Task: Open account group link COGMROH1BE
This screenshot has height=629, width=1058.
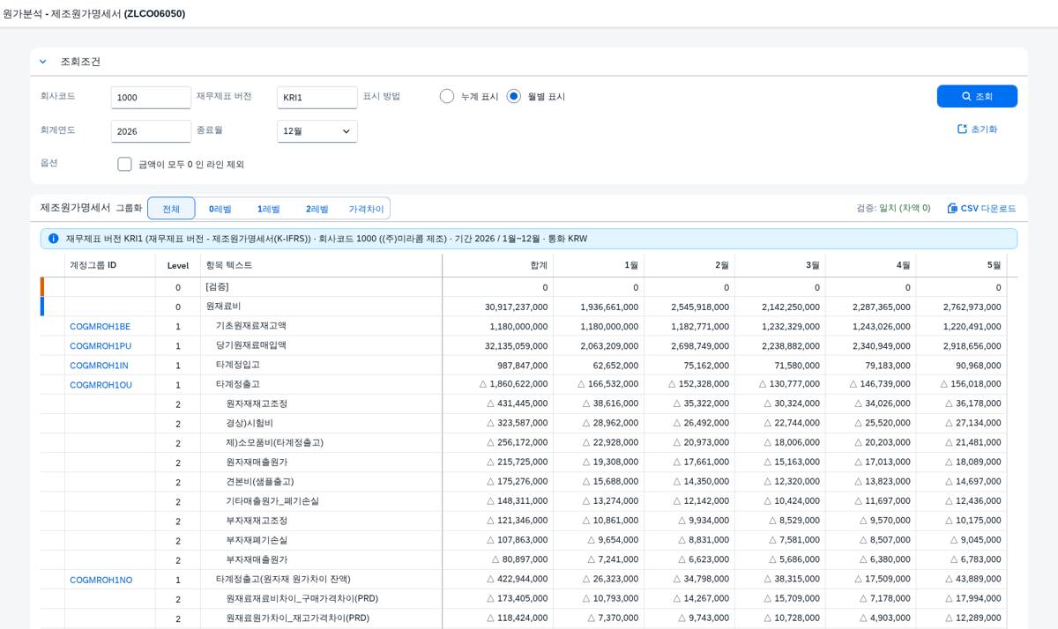Action: [100, 327]
